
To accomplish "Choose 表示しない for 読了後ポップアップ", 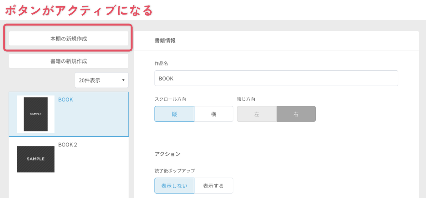I will click(174, 186).
